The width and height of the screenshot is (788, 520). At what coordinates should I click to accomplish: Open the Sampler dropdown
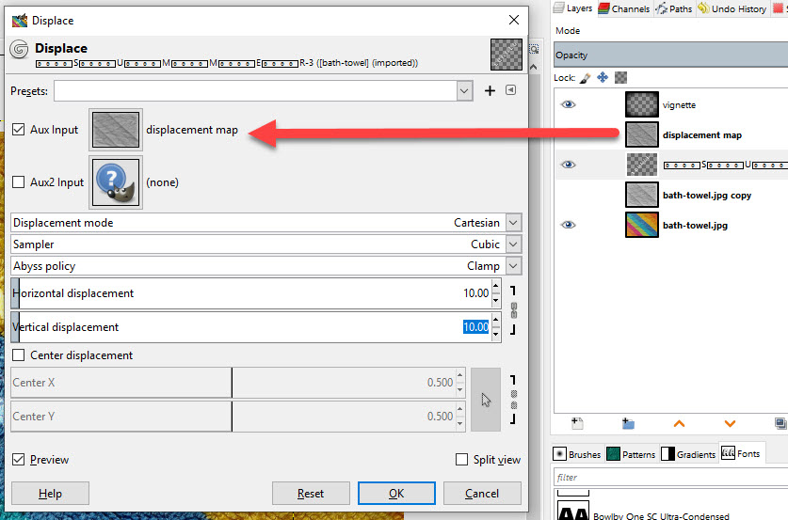point(513,244)
